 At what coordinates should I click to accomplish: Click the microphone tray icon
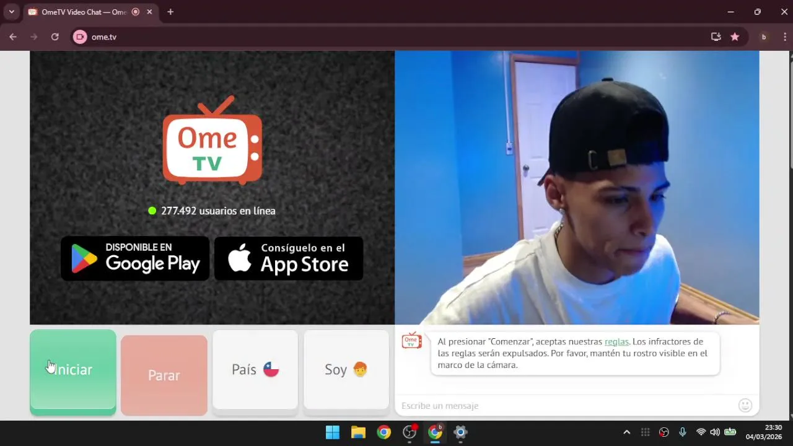point(683,432)
